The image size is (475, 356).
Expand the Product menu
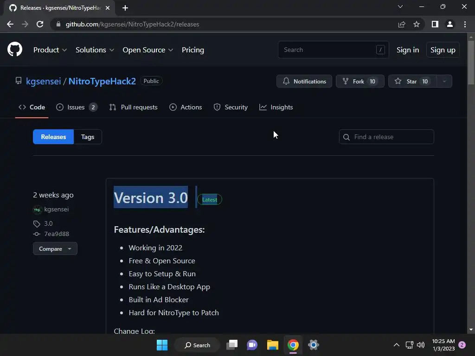click(50, 50)
